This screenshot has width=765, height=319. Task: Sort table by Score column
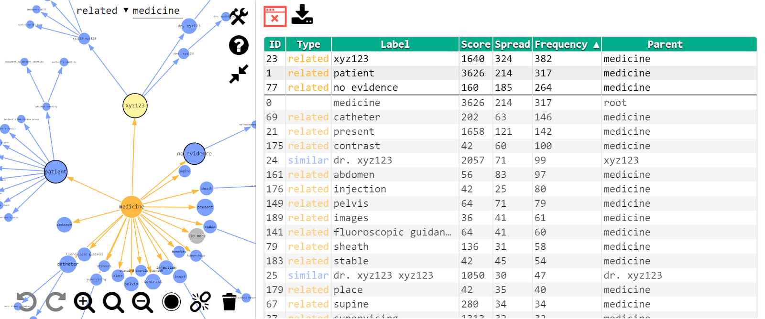click(476, 44)
